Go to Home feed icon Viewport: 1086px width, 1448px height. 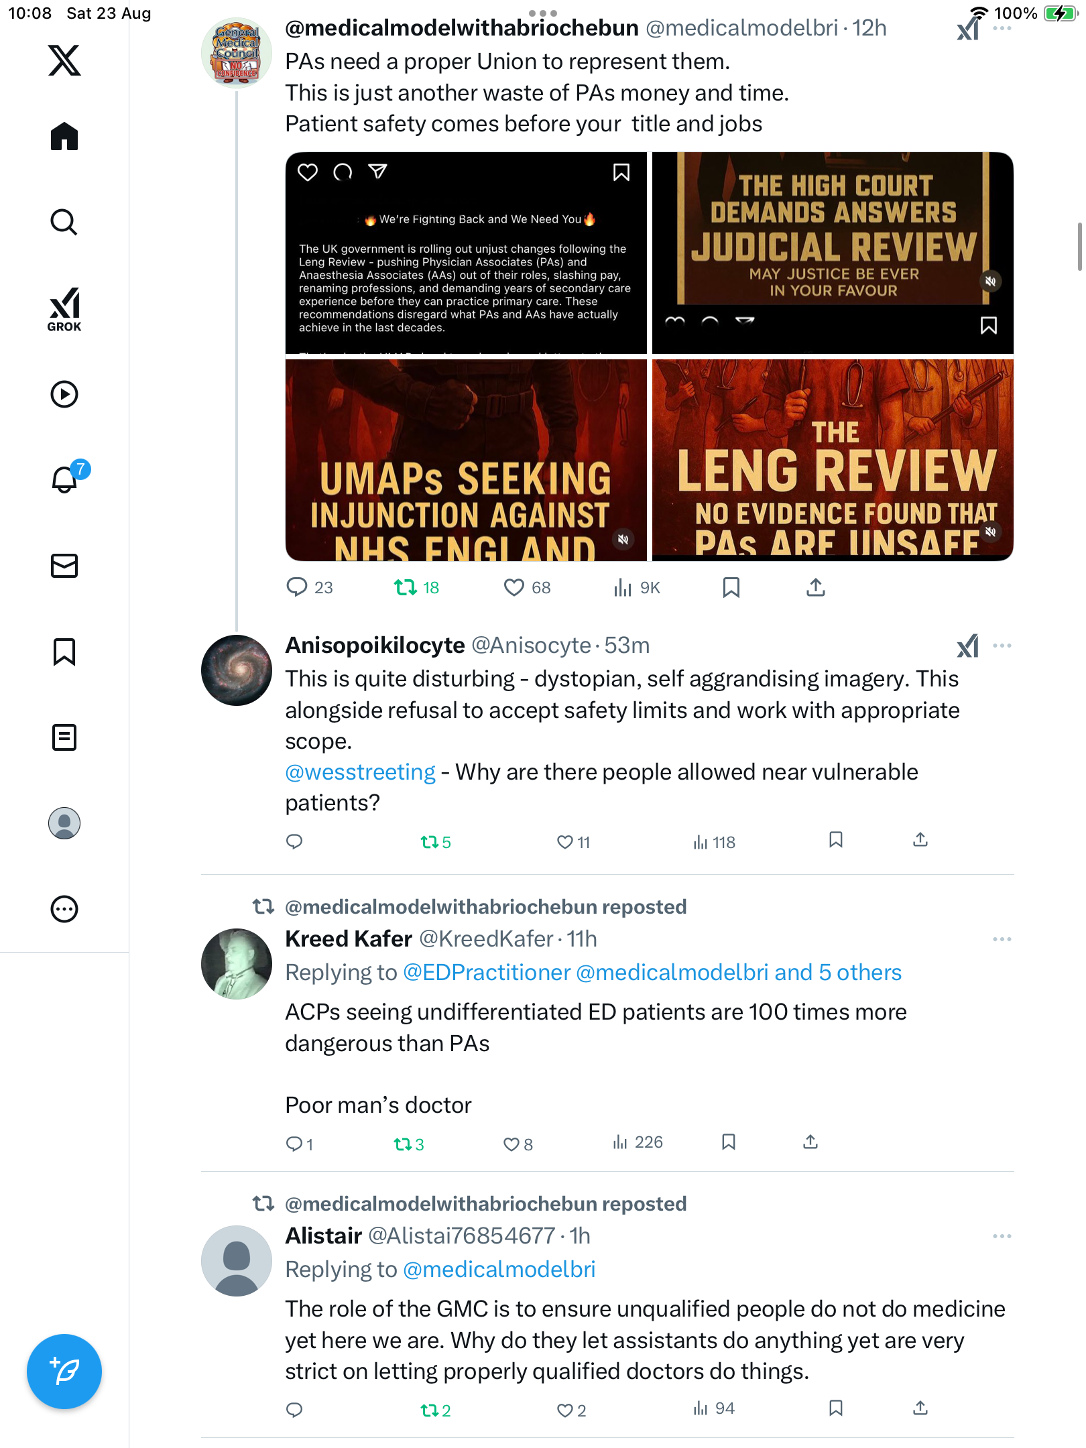point(64,136)
